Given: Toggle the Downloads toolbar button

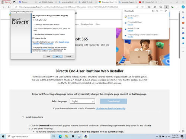Looking at the screenshot, I should point(166,7).
